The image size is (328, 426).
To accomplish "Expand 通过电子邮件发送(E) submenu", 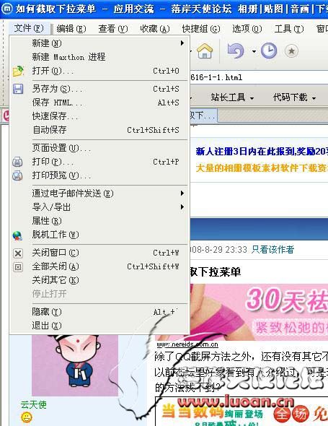I will pyautogui.click(x=99, y=194).
